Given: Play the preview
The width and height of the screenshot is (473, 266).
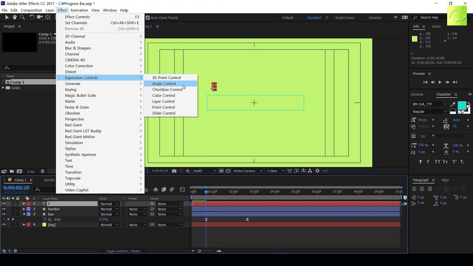Looking at the screenshot, I should tap(440, 82).
